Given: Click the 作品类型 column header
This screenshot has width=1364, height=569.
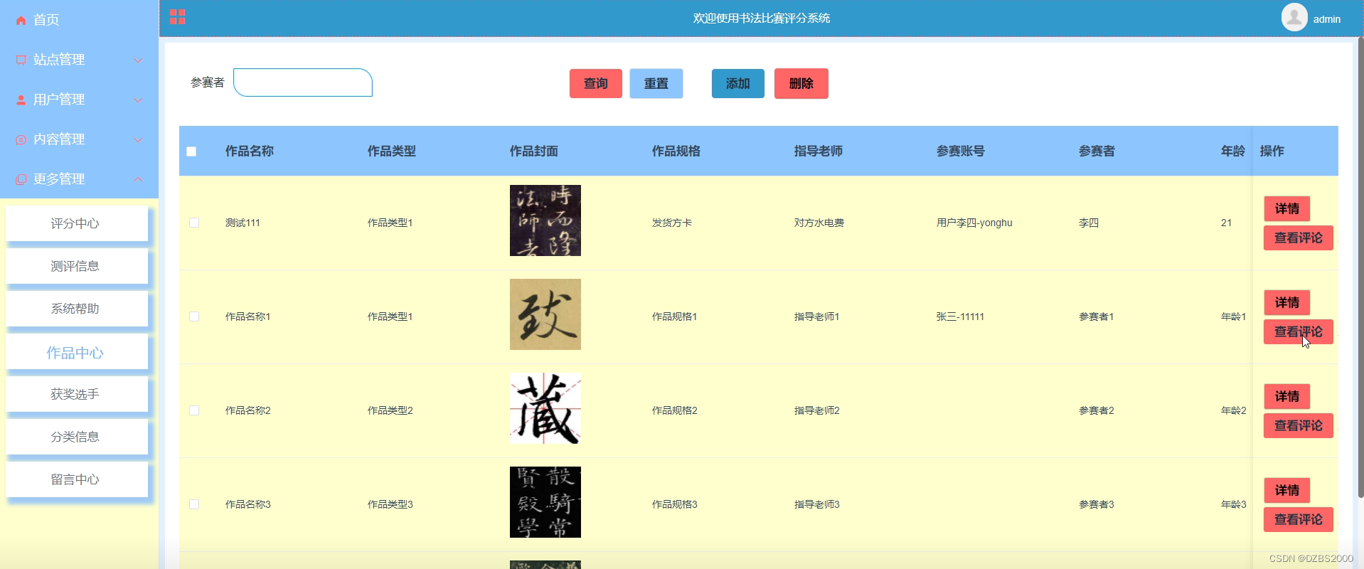Looking at the screenshot, I should [392, 151].
